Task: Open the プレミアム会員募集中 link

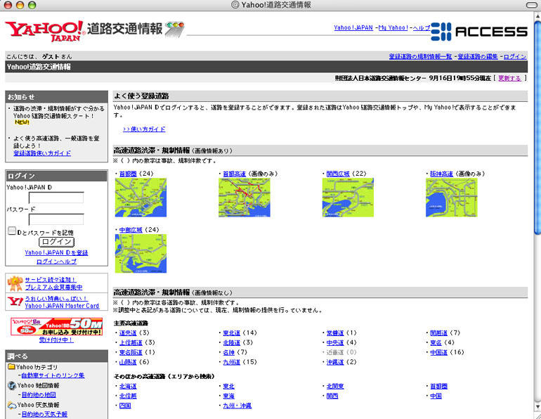Action: pyautogui.click(x=53, y=287)
